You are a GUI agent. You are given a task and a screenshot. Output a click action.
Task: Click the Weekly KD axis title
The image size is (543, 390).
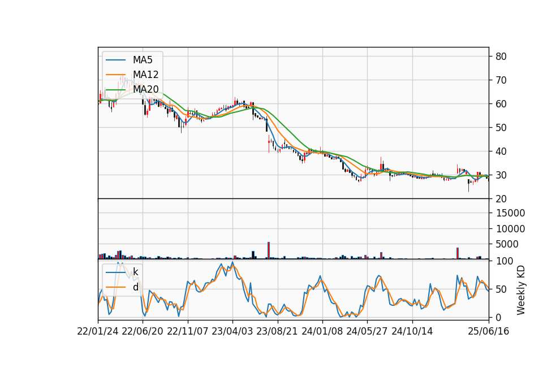pos(521,290)
